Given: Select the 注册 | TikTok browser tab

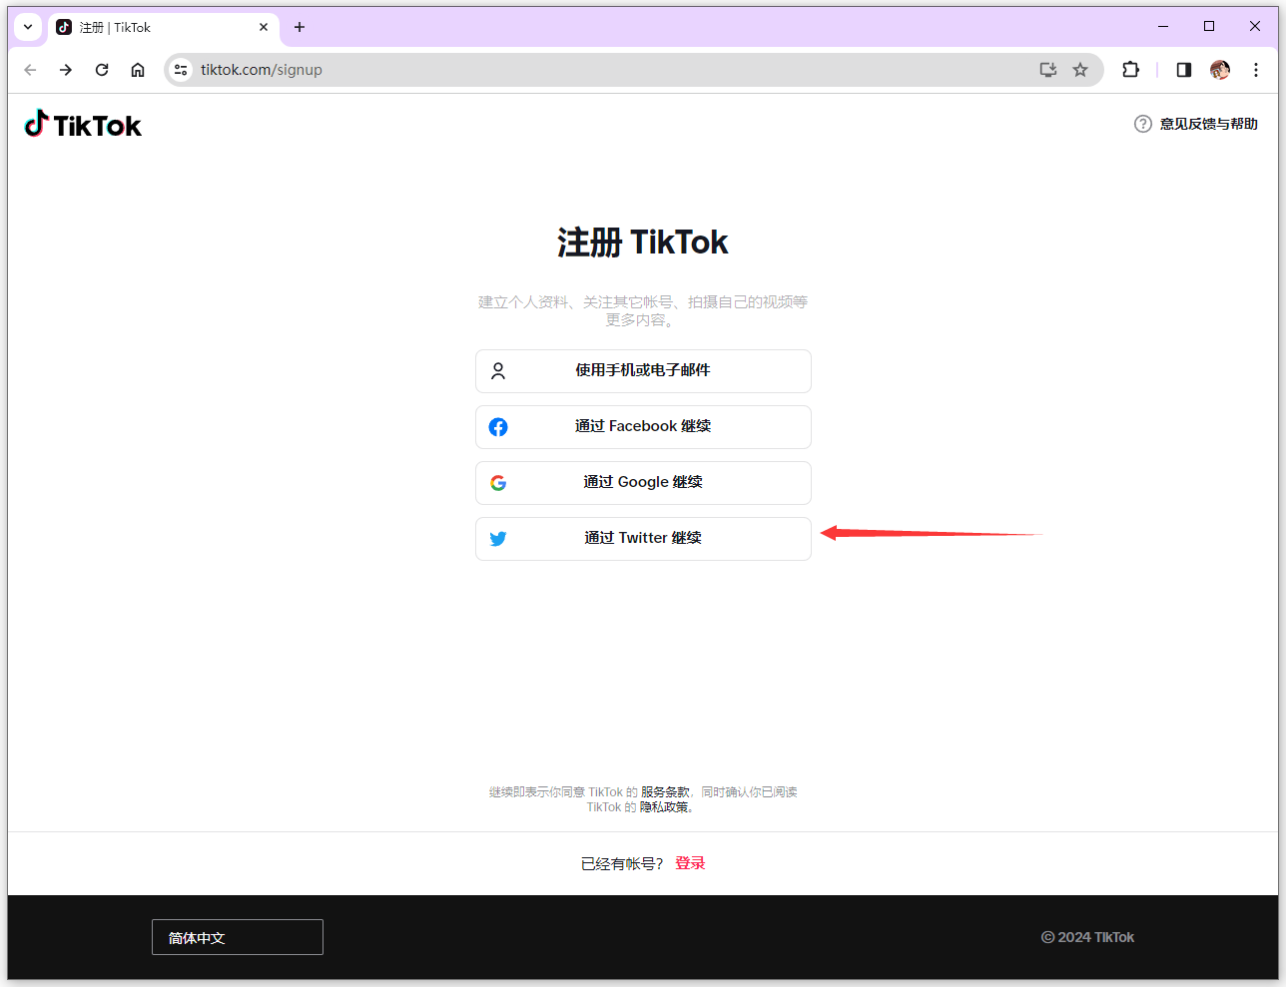Looking at the screenshot, I should (x=164, y=28).
